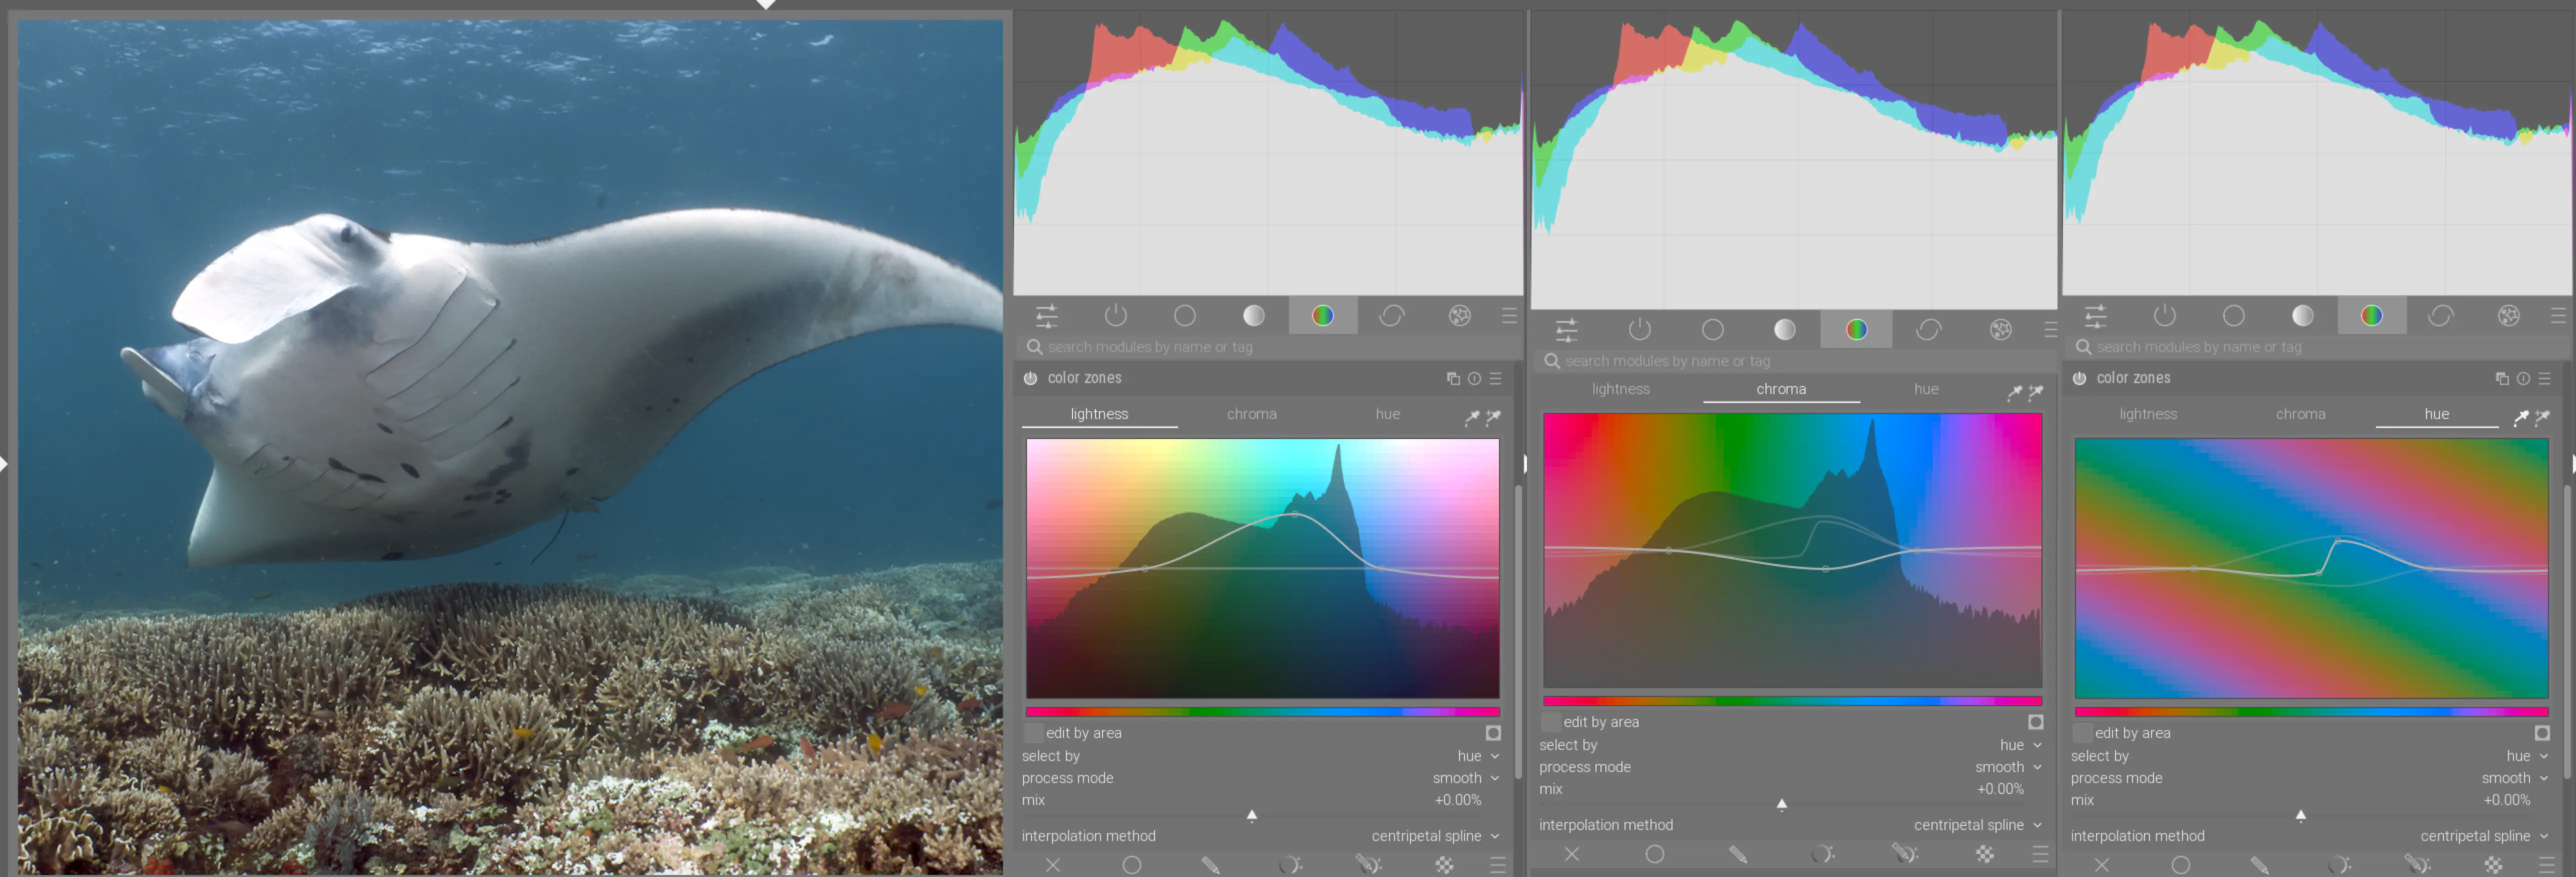Choose drawn mask pencil in lightness-active panel

[1210, 865]
